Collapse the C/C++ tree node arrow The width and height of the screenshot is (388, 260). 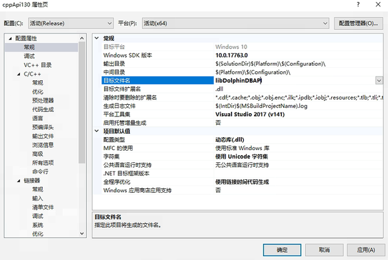click(19, 74)
